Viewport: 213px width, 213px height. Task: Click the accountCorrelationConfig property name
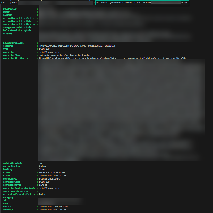click(x=19, y=18)
